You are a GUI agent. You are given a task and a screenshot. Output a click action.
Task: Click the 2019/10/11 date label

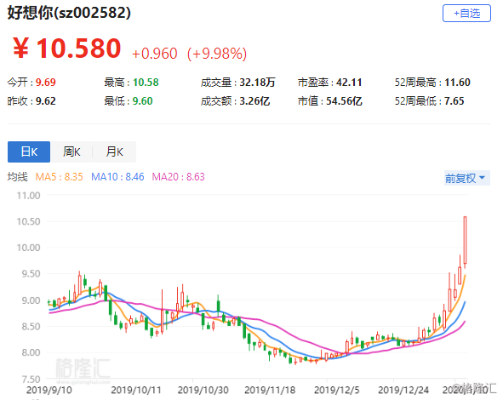136,390
